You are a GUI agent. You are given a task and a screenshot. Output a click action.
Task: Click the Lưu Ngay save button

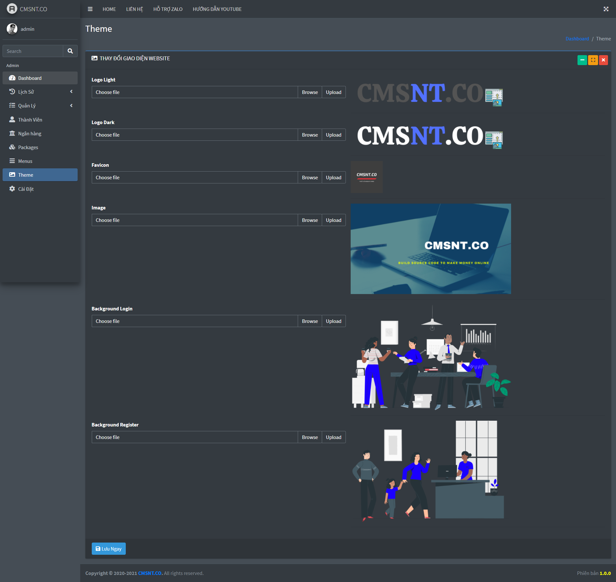coord(108,549)
